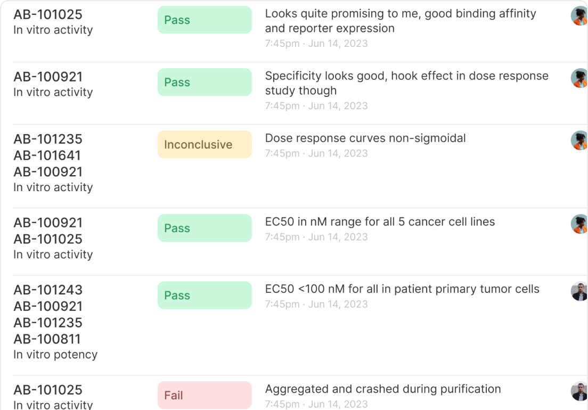This screenshot has width=588, height=410.
Task: Click comment 'Aggregated and crashed during purification'
Action: [383, 389]
